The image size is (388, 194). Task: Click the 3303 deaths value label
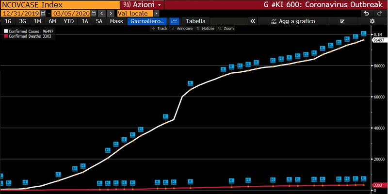379,185
